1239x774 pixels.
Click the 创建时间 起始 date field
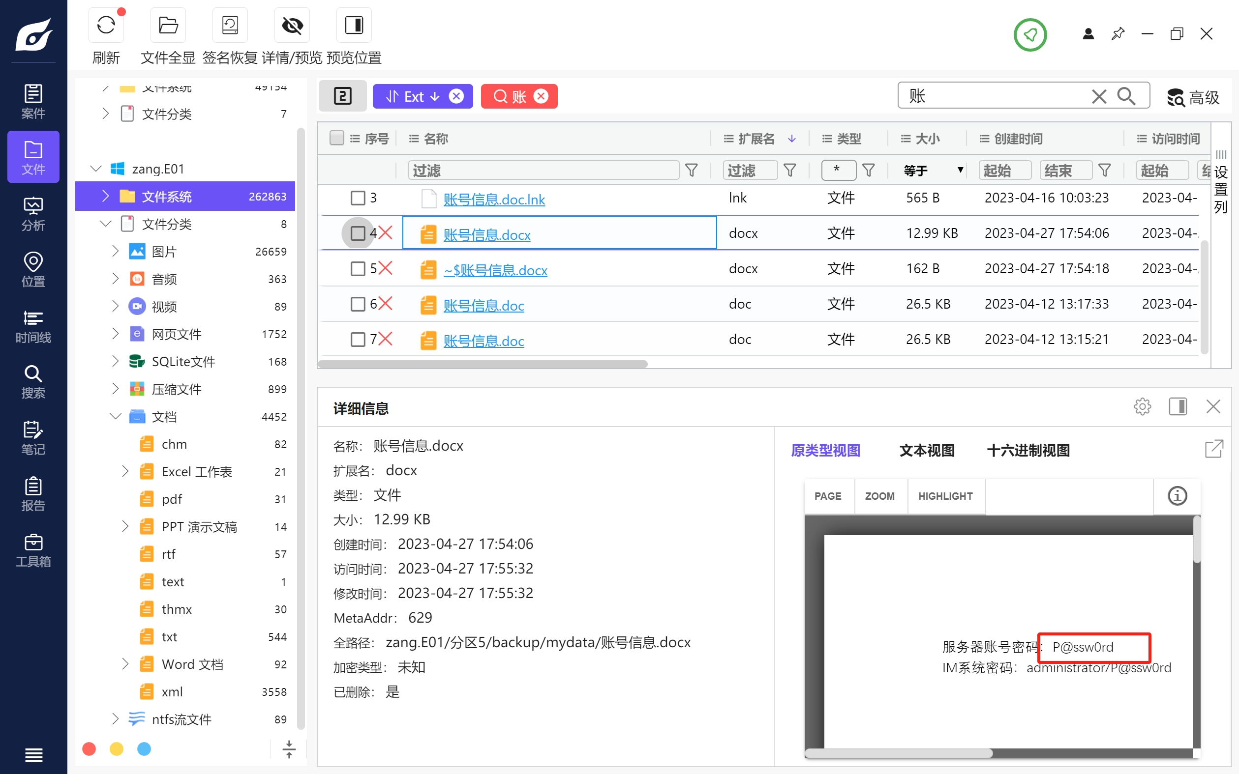point(1004,170)
